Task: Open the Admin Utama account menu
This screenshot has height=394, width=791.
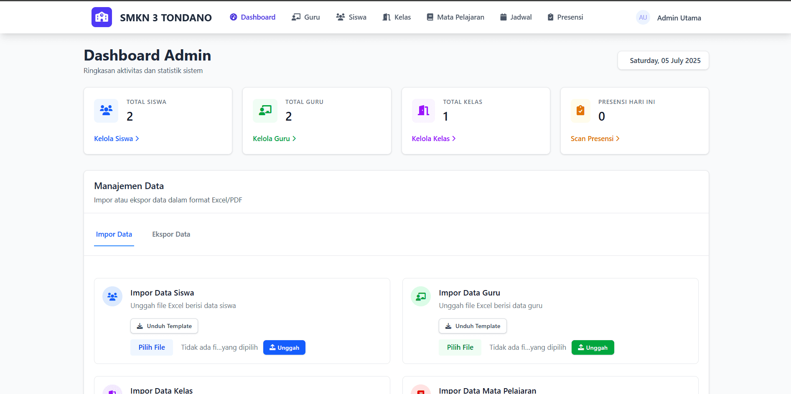Action: tap(679, 18)
